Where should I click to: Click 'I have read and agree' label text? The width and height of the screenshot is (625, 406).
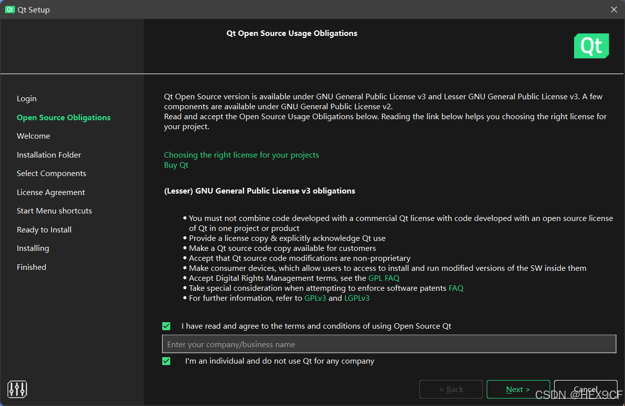(316, 326)
